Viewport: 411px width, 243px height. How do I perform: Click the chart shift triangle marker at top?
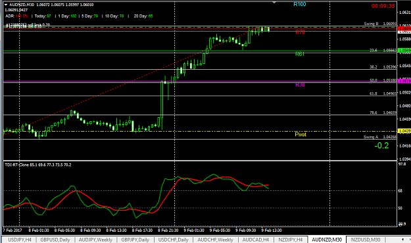(274, 3)
